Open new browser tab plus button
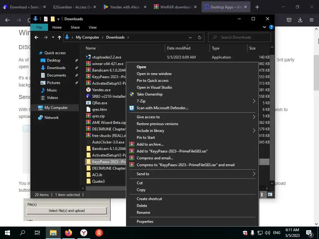This screenshot has height=239, width=319. pyautogui.click(x=257, y=7)
